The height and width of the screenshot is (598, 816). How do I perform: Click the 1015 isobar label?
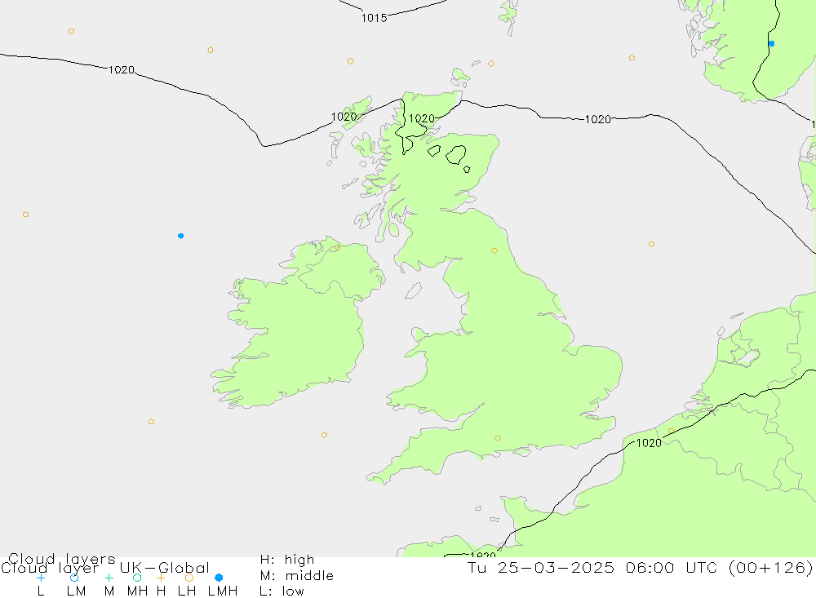[375, 18]
